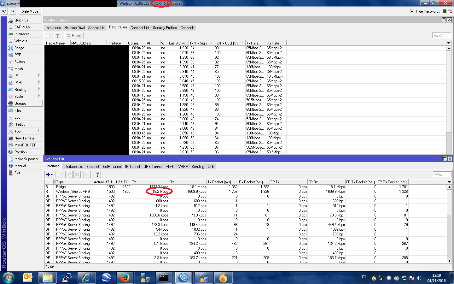Open PuTTY from the taskbar
This screenshot has height=284, width=454.
click(67, 278)
